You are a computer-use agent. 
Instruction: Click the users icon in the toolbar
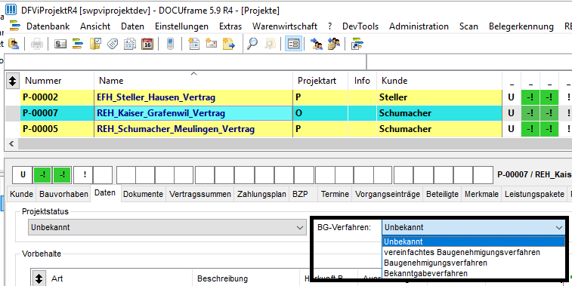14,44
